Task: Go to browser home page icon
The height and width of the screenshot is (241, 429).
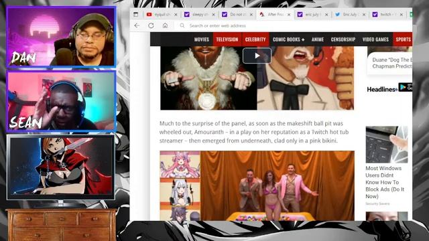Action: pyautogui.click(x=165, y=25)
